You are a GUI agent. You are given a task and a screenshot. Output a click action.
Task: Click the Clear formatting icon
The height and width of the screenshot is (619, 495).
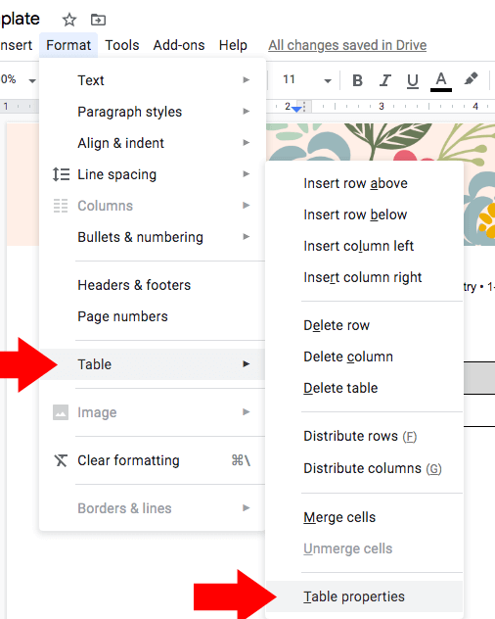pos(61,460)
